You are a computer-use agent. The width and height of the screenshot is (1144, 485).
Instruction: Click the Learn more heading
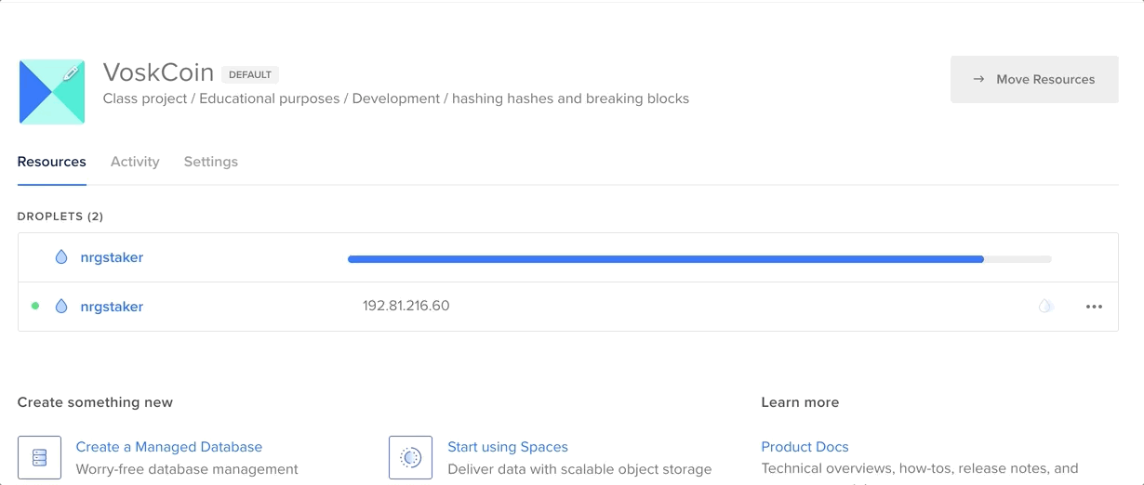point(800,402)
